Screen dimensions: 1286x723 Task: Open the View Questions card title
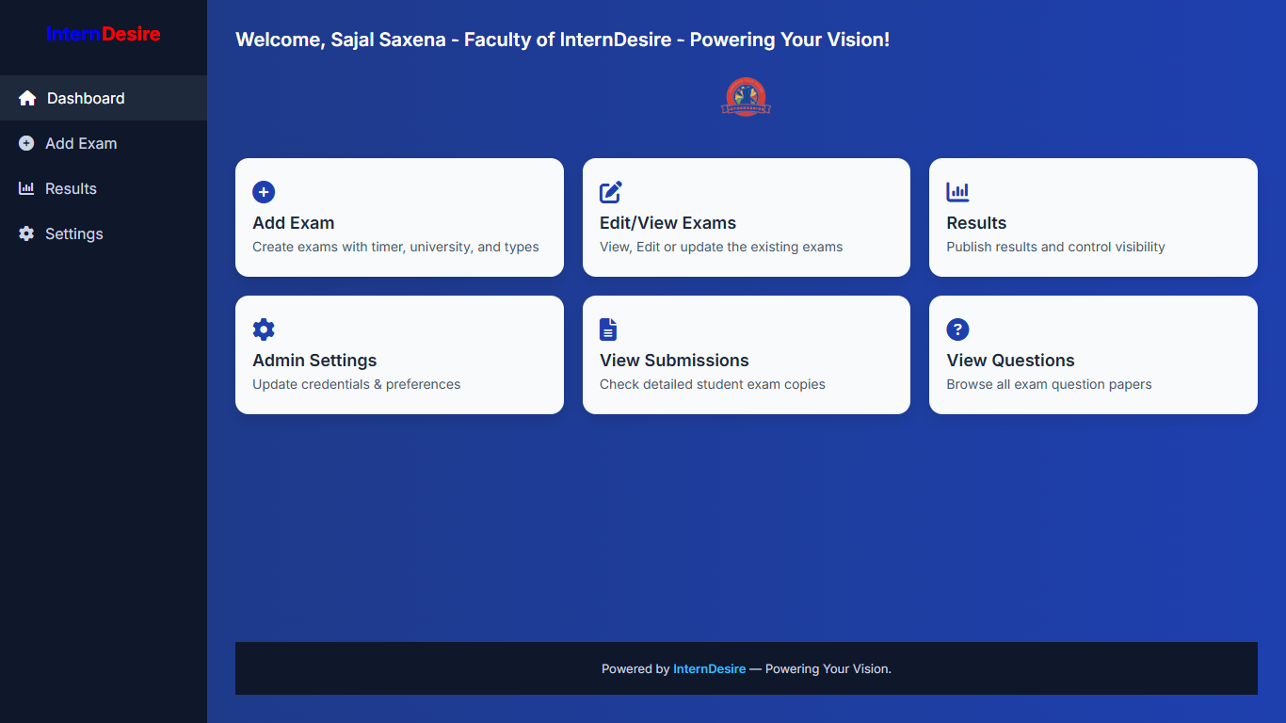click(1010, 361)
